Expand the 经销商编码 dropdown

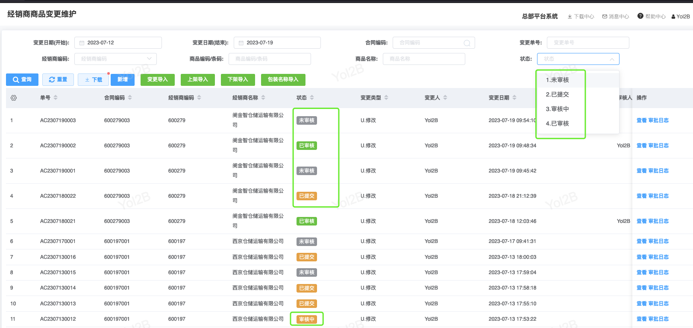coord(149,59)
